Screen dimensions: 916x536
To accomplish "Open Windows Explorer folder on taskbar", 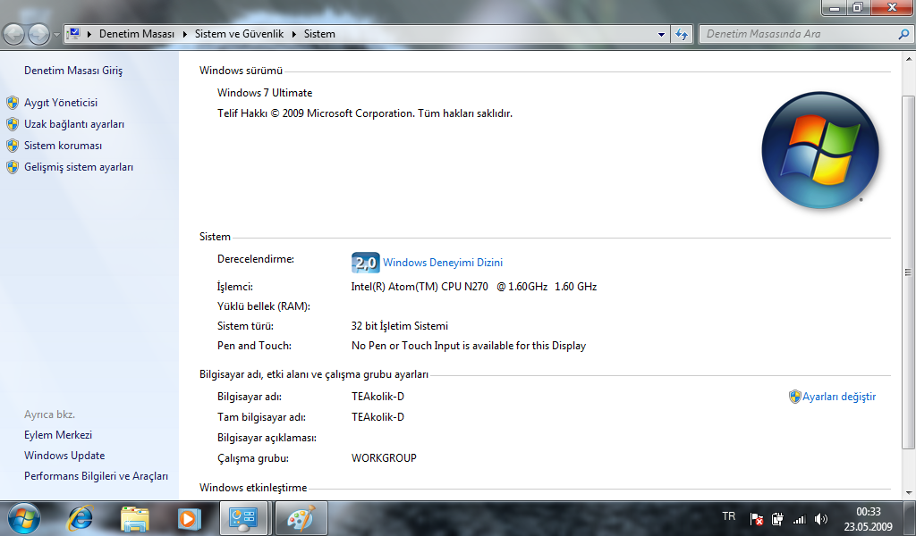I will point(134,518).
